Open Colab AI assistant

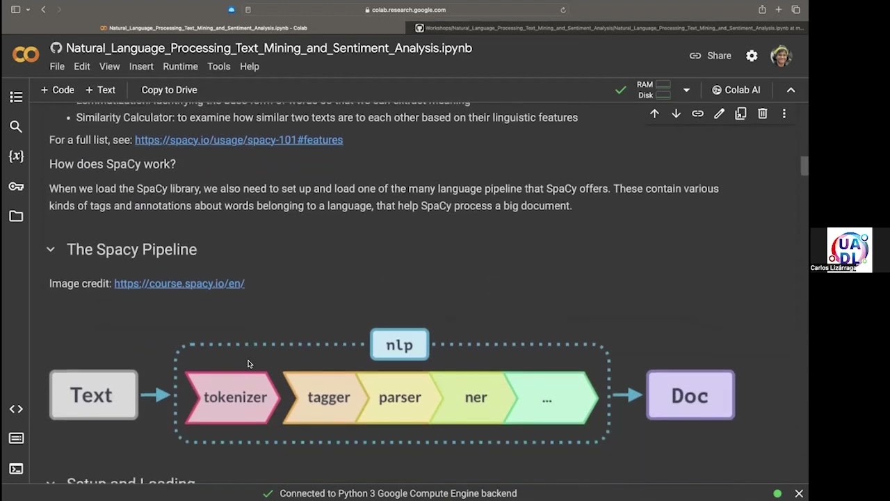point(736,90)
